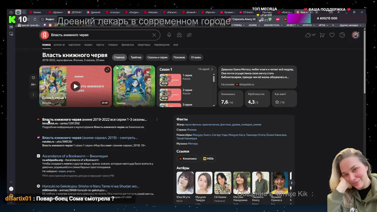Select the Отзывы chip
The height and width of the screenshot is (212, 377).
[x=196, y=57]
